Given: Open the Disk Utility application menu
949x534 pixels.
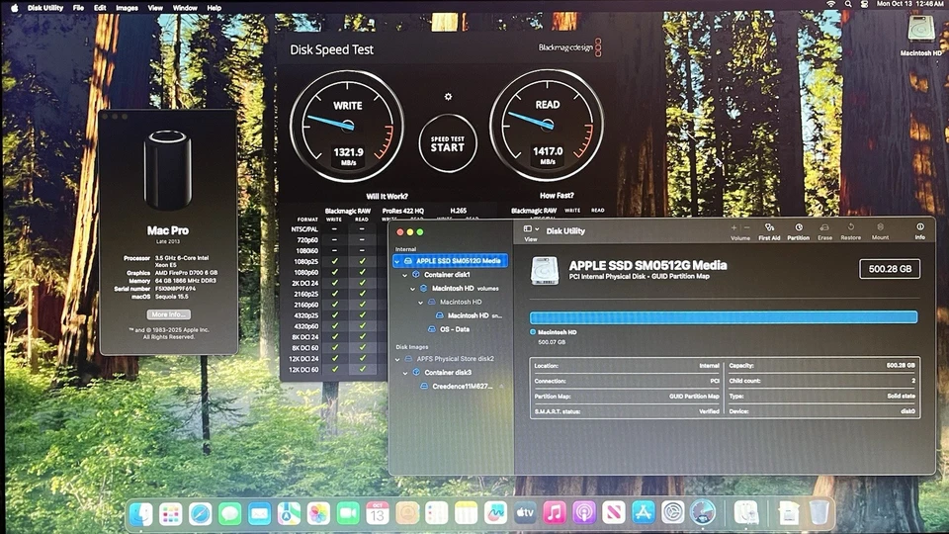Looking at the screenshot, I should [45, 8].
